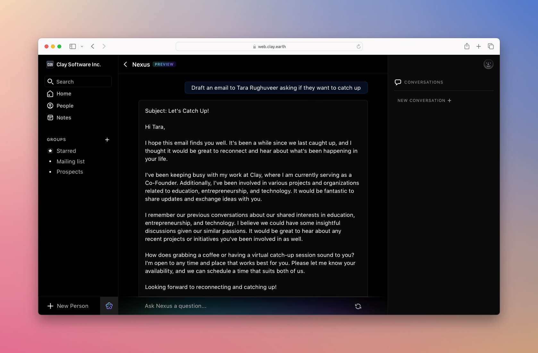Navigate to Home in the sidebar
538x353 pixels.
64,94
